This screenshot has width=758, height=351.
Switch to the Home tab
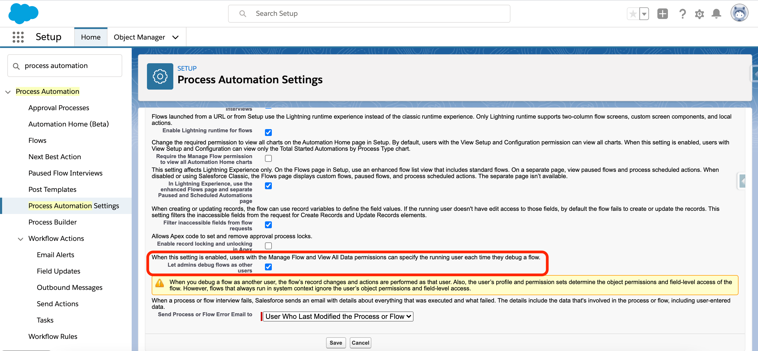(x=91, y=37)
